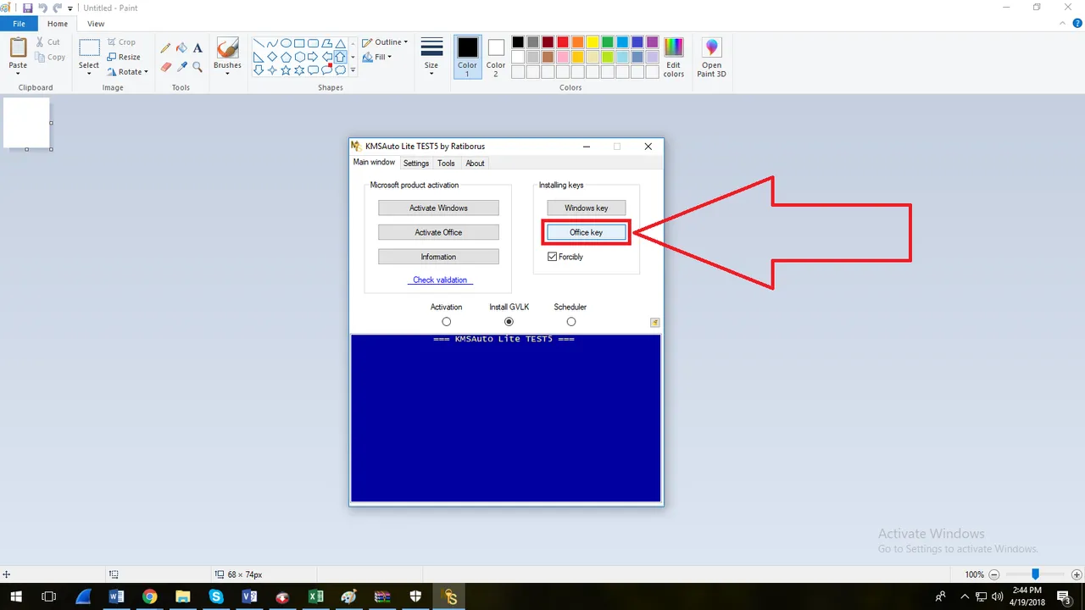1085x610 pixels.
Task: Select the Eraser tool
Action: click(165, 66)
